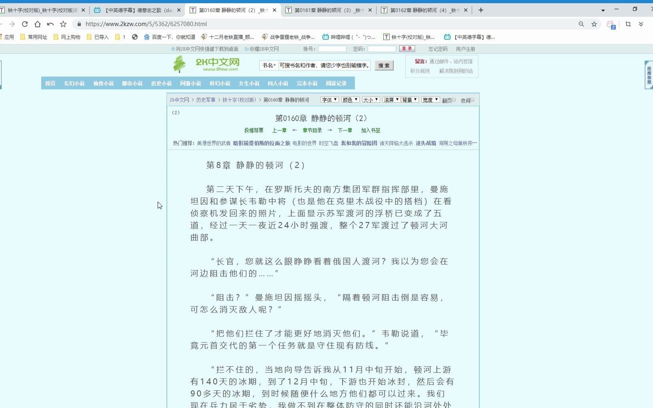Open the globe bookmark icon
The width and height of the screenshot is (653, 408).
click(135, 37)
